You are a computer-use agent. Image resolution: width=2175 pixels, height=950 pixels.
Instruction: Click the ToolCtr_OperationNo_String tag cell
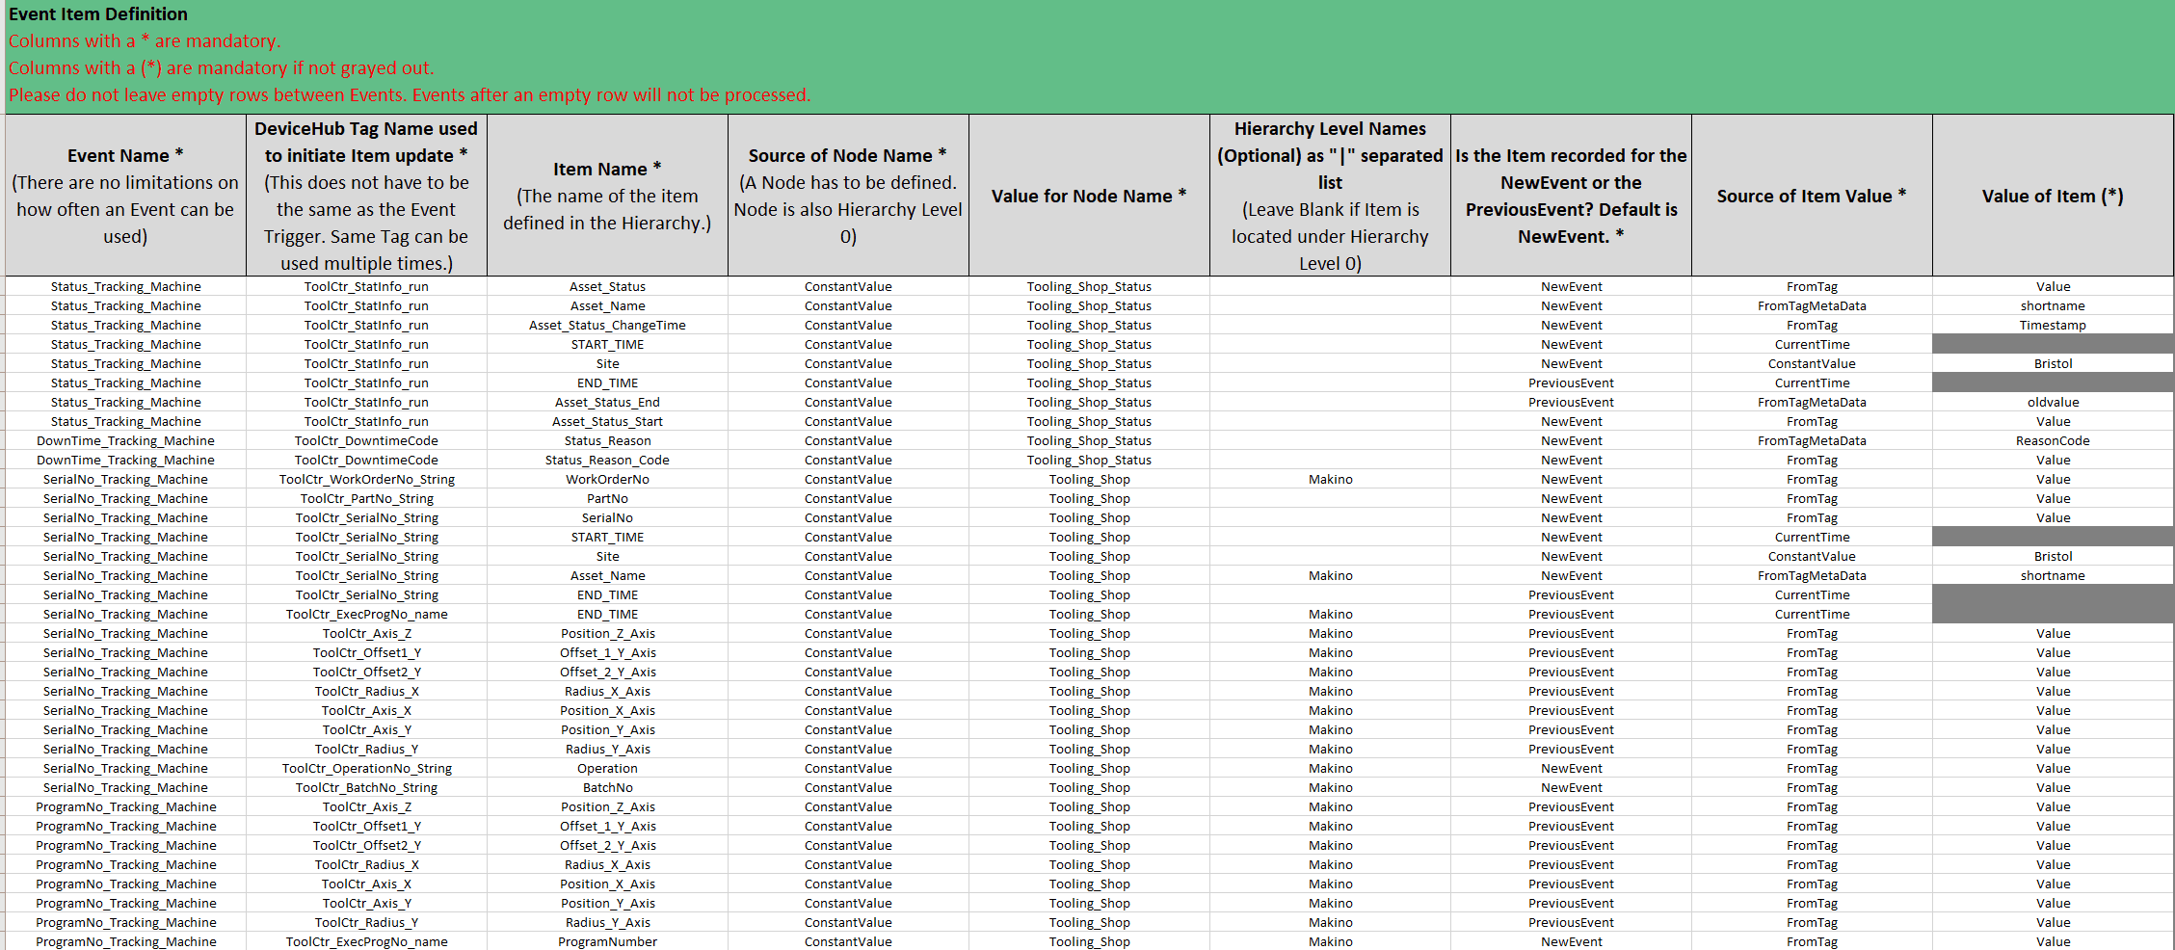[x=366, y=769]
